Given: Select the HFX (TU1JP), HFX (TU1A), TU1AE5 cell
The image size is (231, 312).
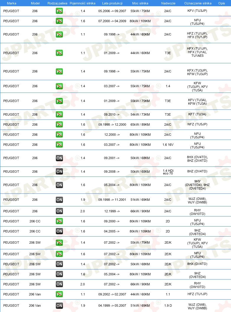Looking at the screenshot, I should tap(197, 52).
